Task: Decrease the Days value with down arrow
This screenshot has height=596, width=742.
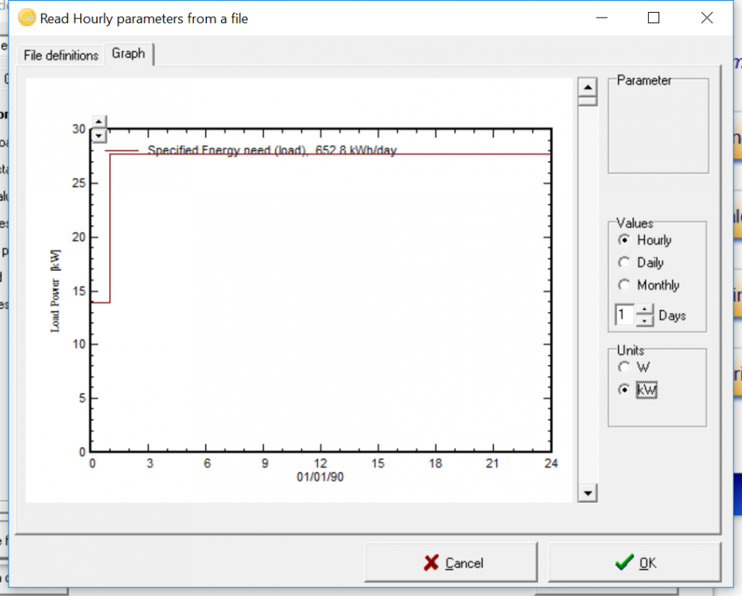Action: coord(646,320)
